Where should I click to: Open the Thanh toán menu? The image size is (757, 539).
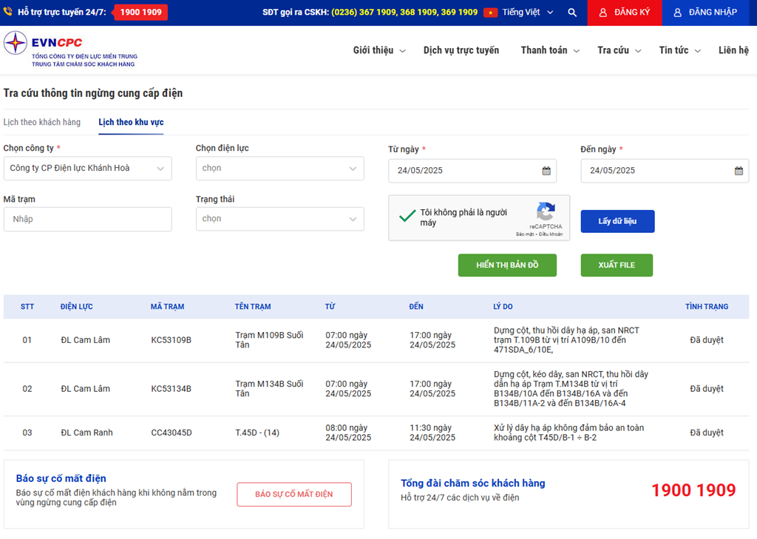[549, 50]
